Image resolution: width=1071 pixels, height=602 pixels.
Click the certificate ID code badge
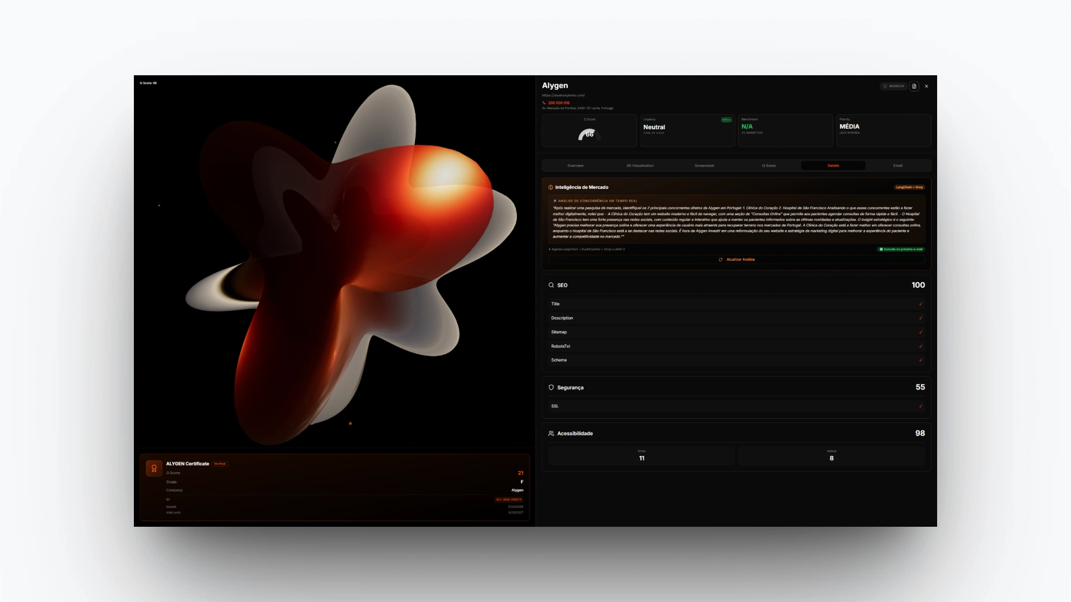click(509, 499)
